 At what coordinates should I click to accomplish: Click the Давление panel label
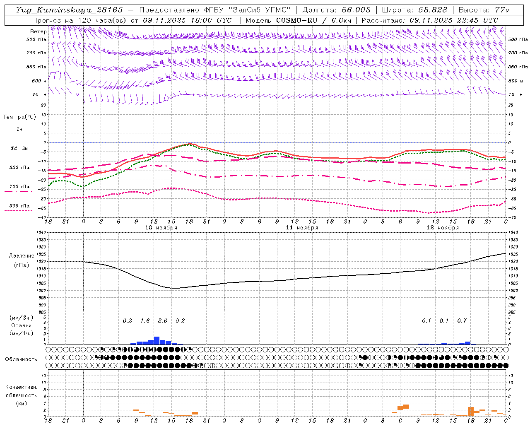pyautogui.click(x=22, y=256)
